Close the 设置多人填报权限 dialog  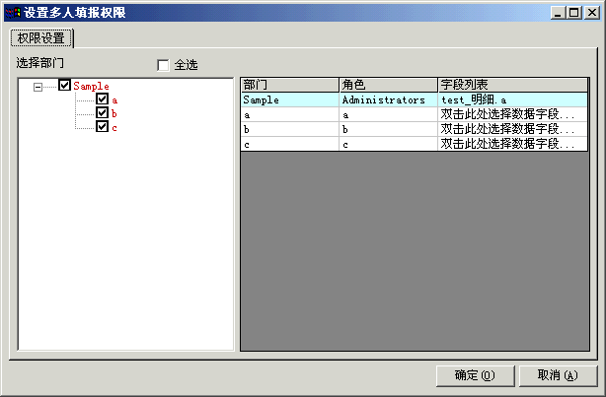click(592, 13)
